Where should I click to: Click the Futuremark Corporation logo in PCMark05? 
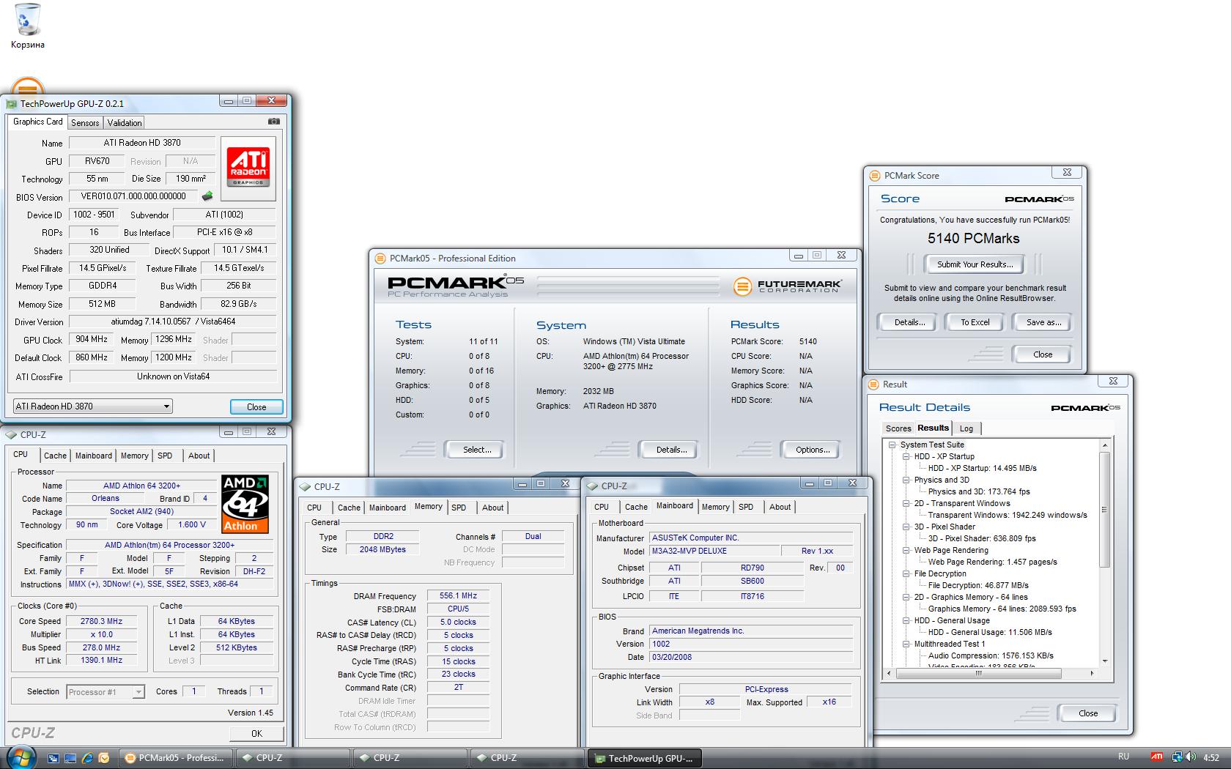pyautogui.click(x=787, y=286)
